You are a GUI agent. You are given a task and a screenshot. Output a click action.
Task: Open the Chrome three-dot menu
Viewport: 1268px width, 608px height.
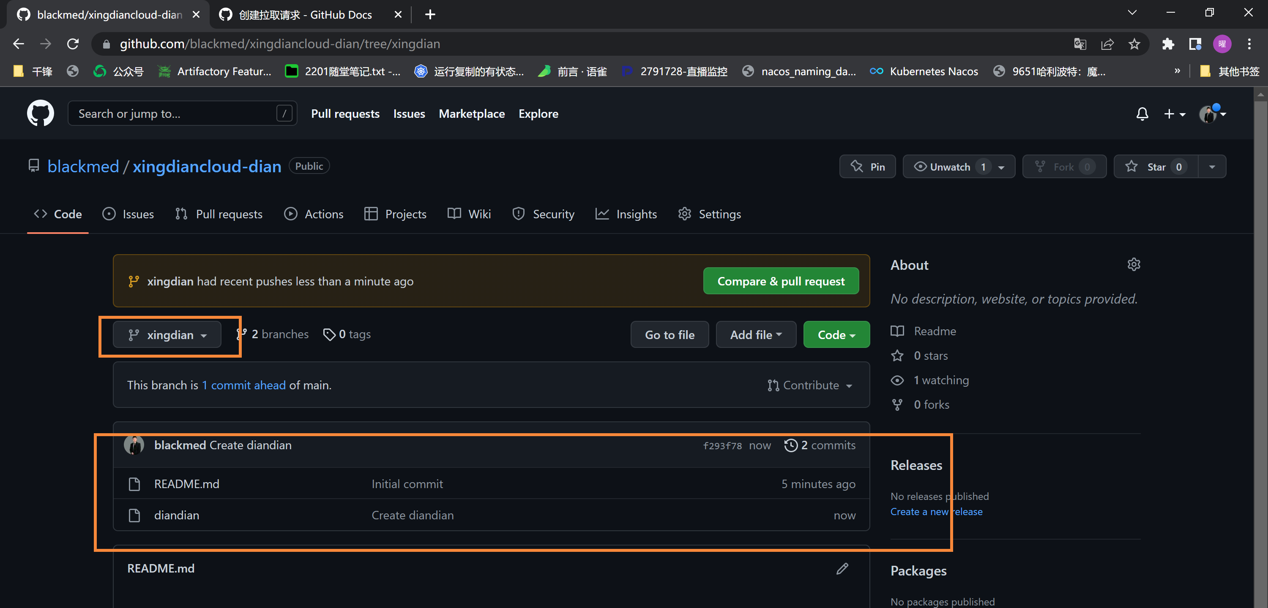pyautogui.click(x=1249, y=44)
